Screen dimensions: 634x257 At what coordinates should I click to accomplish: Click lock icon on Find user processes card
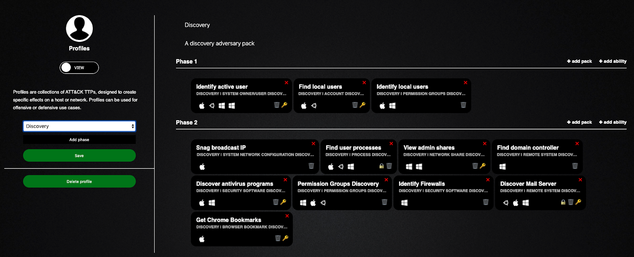coord(382,166)
